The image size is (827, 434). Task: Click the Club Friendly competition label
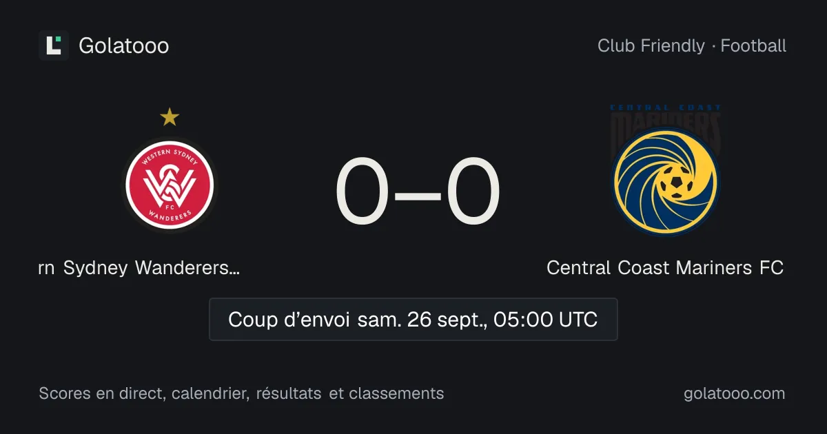(x=651, y=46)
